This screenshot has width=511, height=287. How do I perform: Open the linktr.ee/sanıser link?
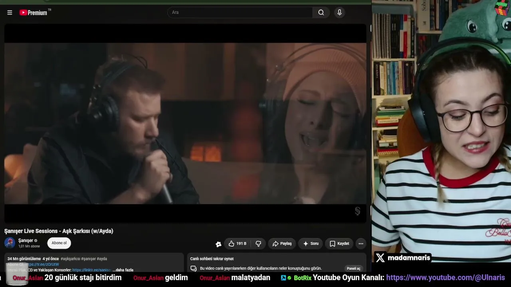click(92, 270)
